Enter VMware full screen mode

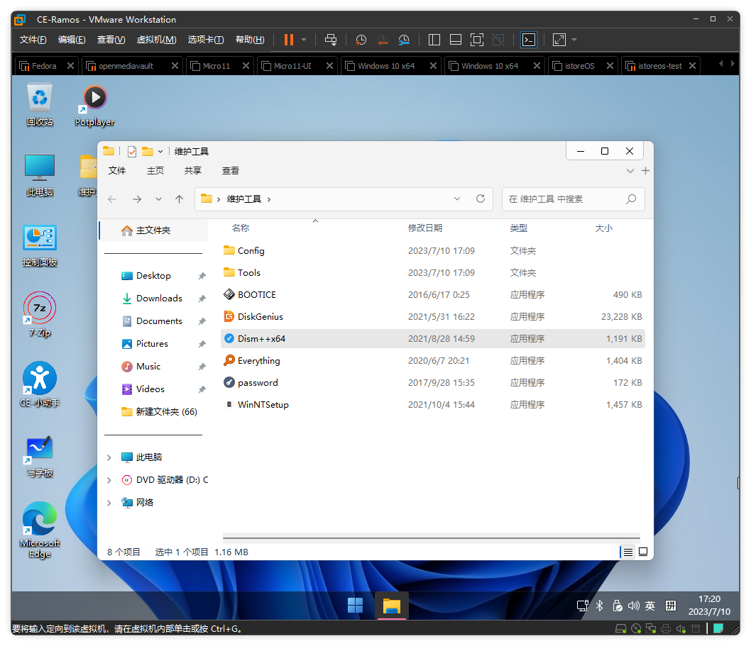click(477, 40)
